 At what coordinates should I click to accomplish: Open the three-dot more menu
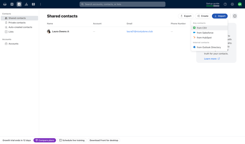(x=40, y=4)
